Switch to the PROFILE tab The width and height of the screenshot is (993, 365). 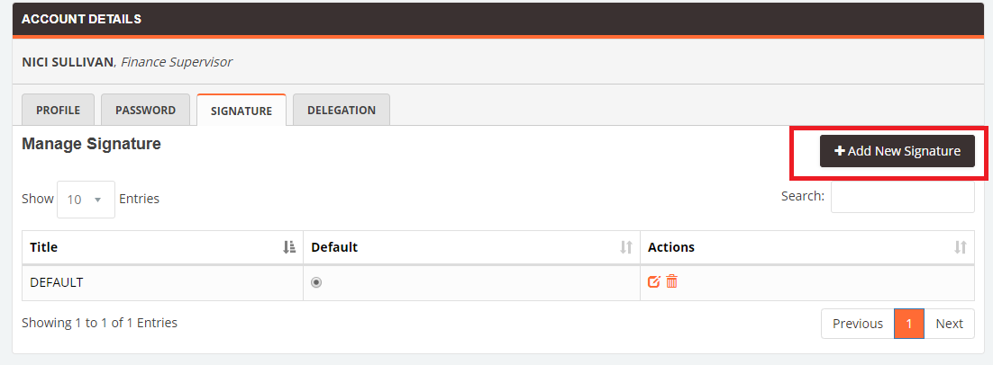pos(59,110)
